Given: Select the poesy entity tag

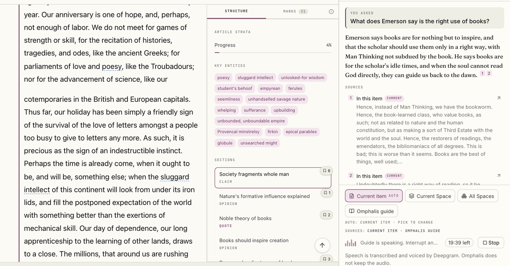Looking at the screenshot, I should (224, 78).
